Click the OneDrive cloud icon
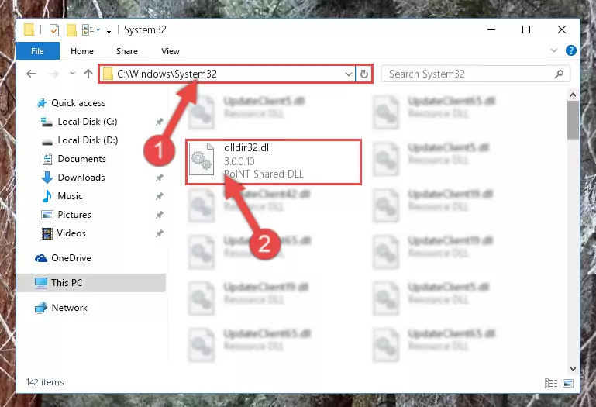Viewport: 596px width, 407px height. click(41, 259)
